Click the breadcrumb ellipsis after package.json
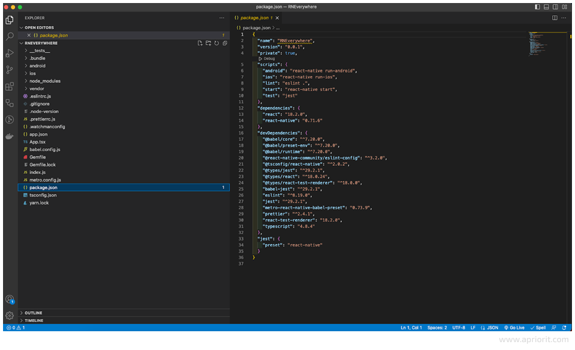The width and height of the screenshot is (575, 350). (x=278, y=28)
